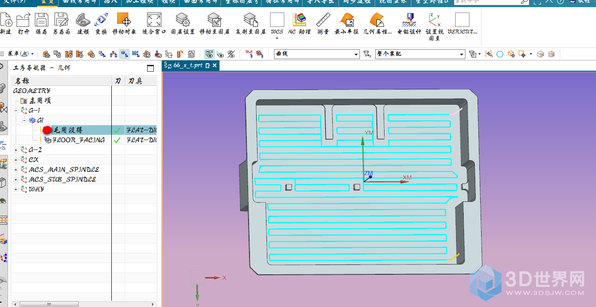Open the 同步建模 ribbon tab
596x307 pixels.
[357, 2]
